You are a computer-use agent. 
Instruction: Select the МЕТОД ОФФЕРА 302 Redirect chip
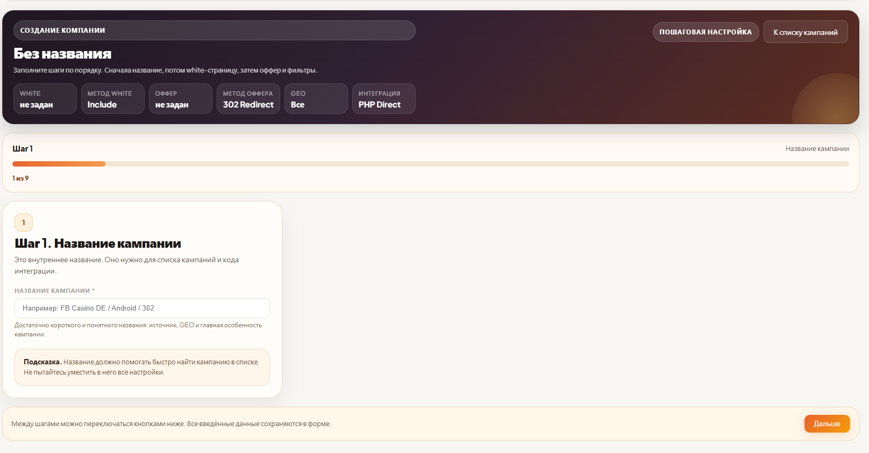point(248,99)
